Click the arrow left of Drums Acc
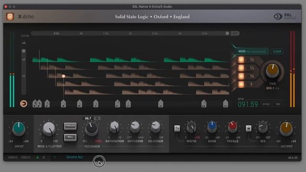The image size is (306, 172). (55, 157)
